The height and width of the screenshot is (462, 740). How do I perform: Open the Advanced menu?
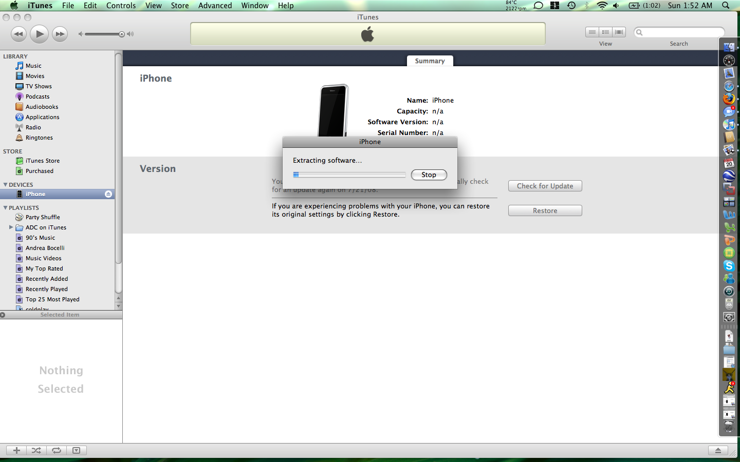click(215, 6)
